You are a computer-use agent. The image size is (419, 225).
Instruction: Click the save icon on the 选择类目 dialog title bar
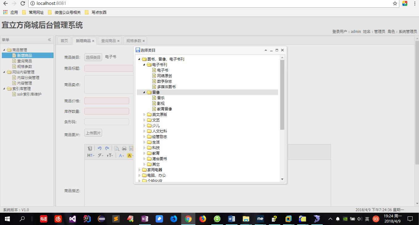pos(138,50)
